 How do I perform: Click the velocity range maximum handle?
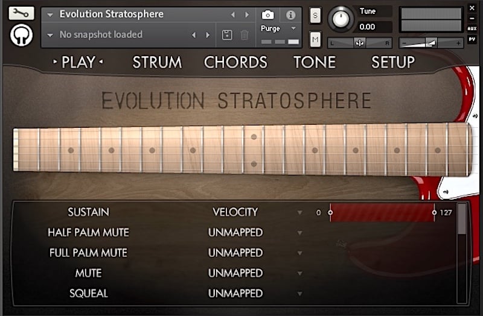434,212
